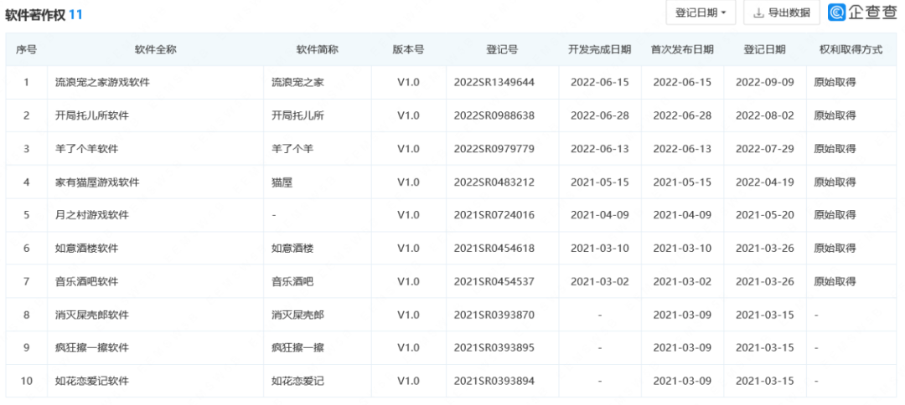This screenshot has height=405, width=905.
Task: Click registration number 2022SR0483212
Action: click(x=494, y=182)
